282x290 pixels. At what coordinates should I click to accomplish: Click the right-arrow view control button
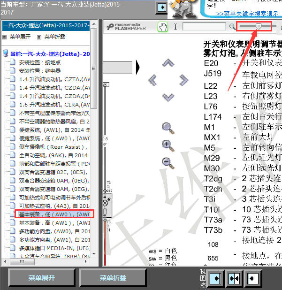click(x=215, y=278)
